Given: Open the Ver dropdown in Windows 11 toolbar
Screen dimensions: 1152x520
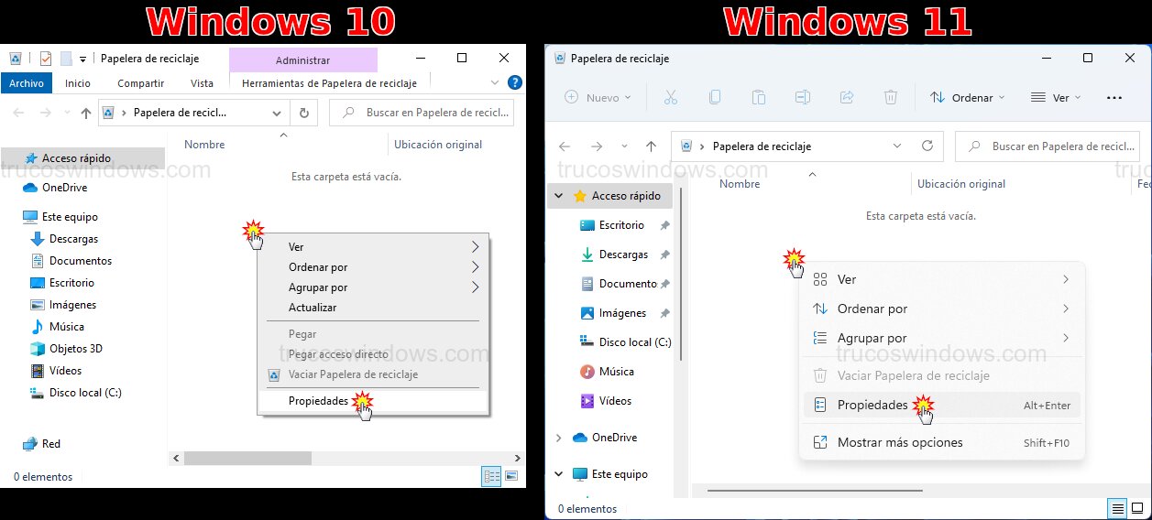Looking at the screenshot, I should pyautogui.click(x=1056, y=97).
